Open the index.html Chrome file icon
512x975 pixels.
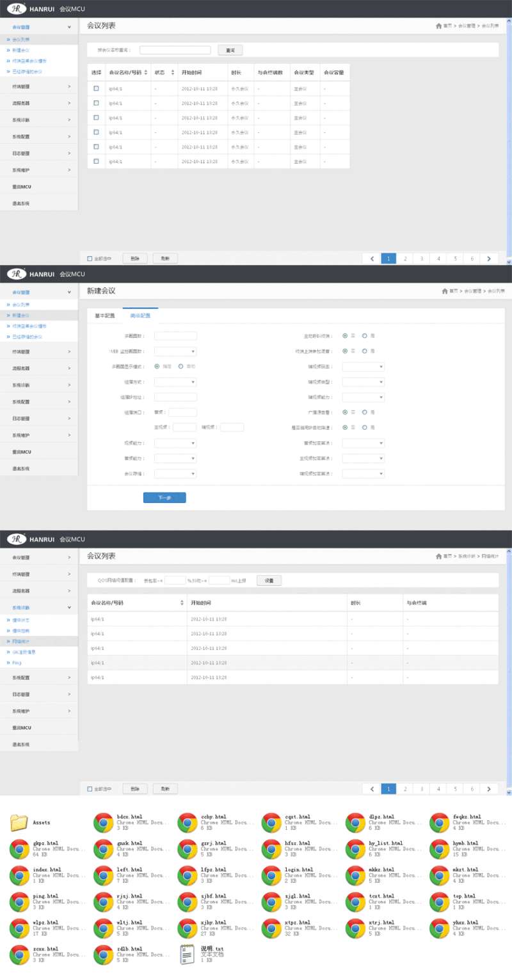20,875
